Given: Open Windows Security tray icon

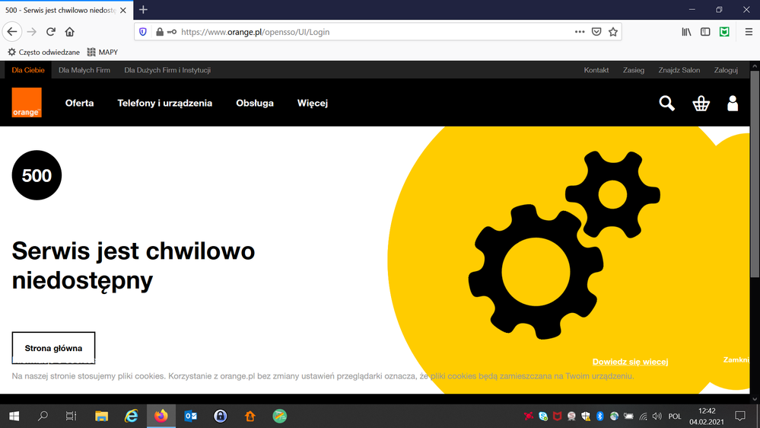Looking at the screenshot, I should point(586,416).
